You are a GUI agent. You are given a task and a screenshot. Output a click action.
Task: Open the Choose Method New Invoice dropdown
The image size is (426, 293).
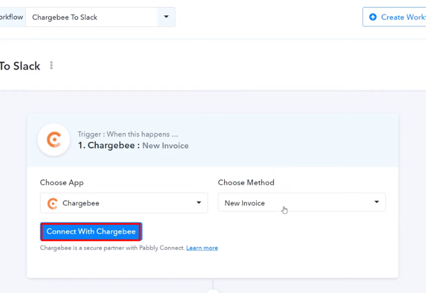pyautogui.click(x=302, y=202)
